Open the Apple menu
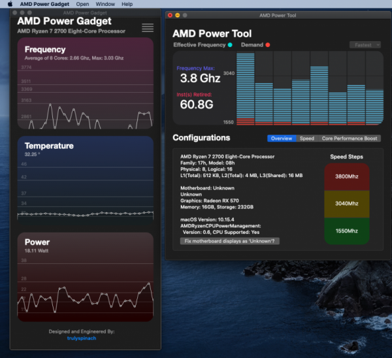 10,4
